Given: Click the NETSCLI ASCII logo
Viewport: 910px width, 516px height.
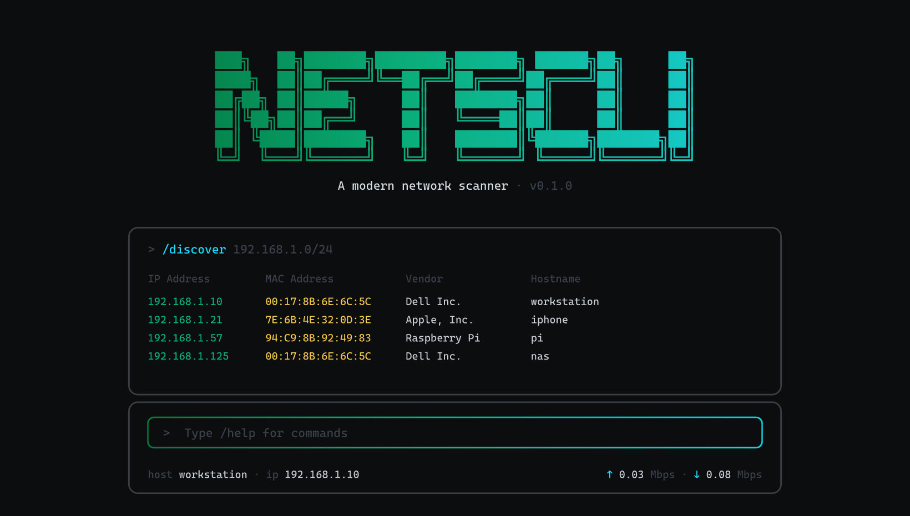Looking at the screenshot, I should pos(454,106).
